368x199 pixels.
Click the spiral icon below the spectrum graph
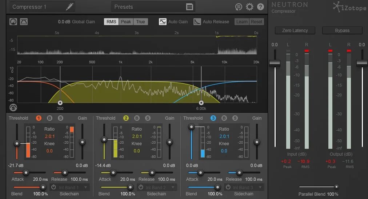[x=13, y=108]
